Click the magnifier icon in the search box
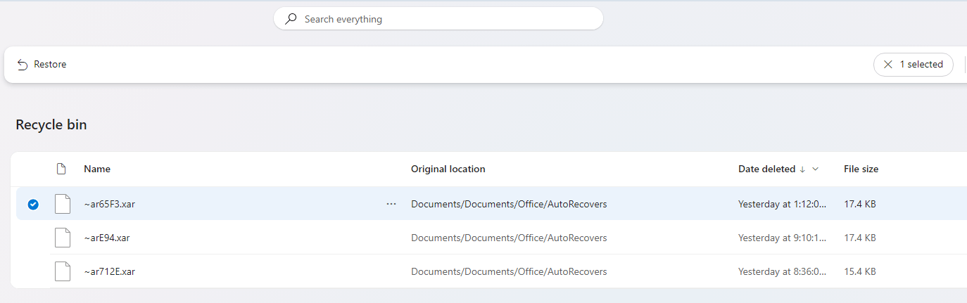967x303 pixels. pos(291,19)
